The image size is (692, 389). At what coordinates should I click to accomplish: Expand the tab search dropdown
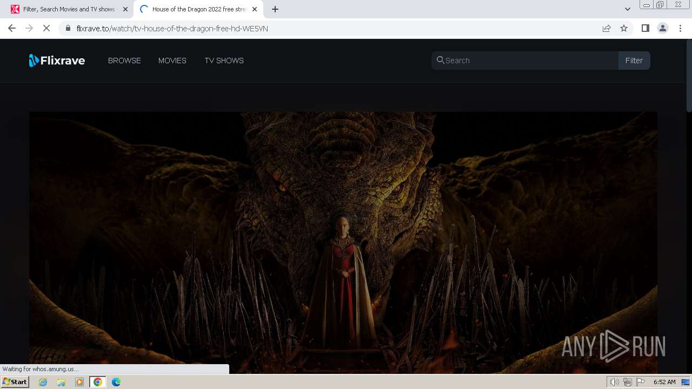(x=628, y=9)
